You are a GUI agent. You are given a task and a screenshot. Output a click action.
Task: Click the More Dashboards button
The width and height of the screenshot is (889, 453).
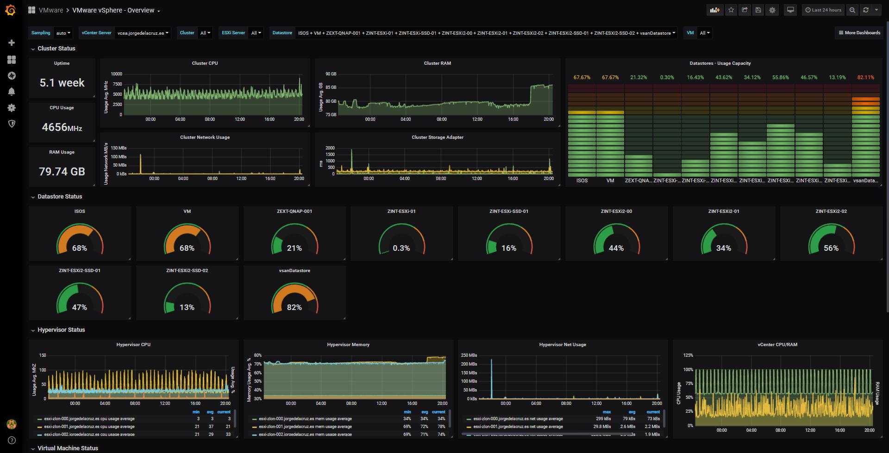tap(859, 33)
